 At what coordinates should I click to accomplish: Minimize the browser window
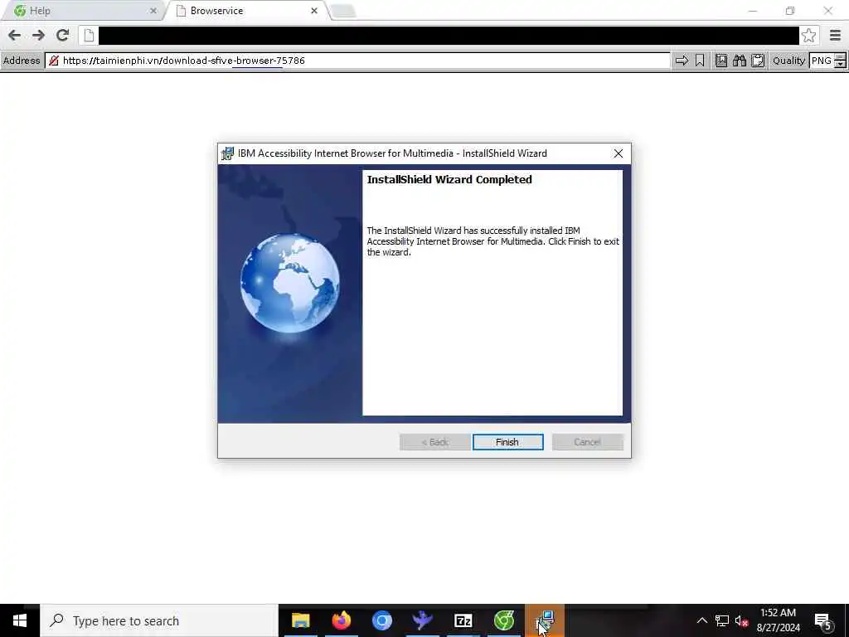[x=753, y=11]
